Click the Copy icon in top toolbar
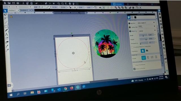Image resolution: width=181 pixels, height=101 pixels. tap(27, 3)
